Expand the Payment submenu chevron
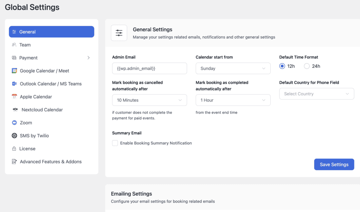 [89, 58]
